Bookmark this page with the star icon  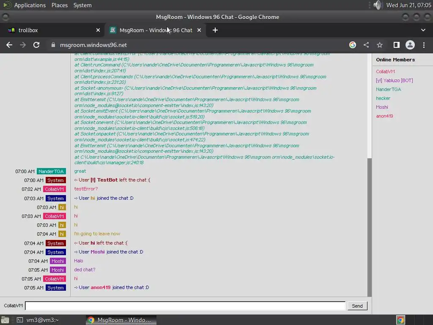click(380, 45)
